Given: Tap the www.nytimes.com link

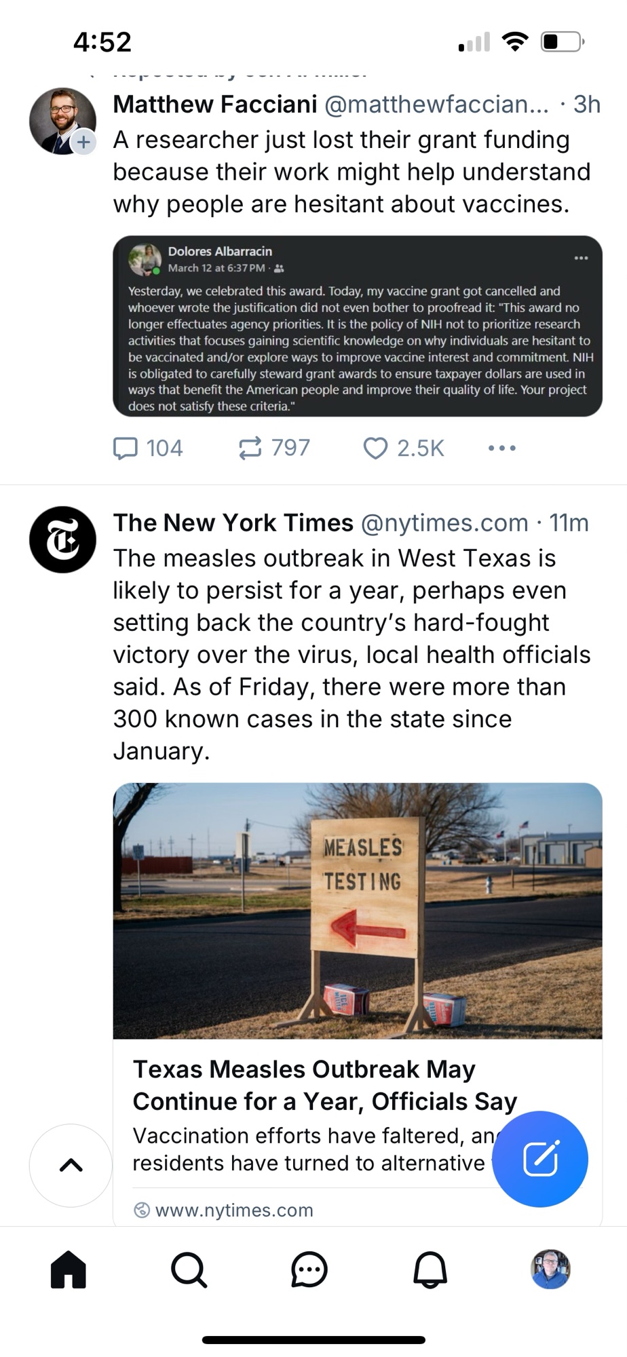Looking at the screenshot, I should (x=234, y=1210).
